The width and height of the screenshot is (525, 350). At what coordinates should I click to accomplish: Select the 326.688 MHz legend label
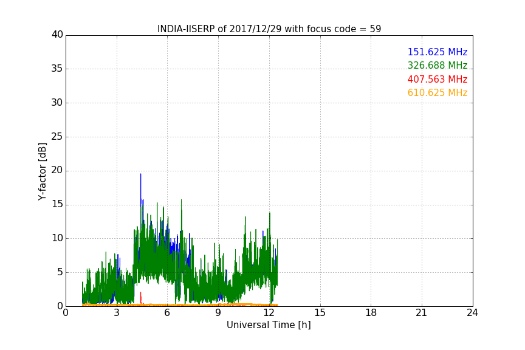click(x=437, y=65)
